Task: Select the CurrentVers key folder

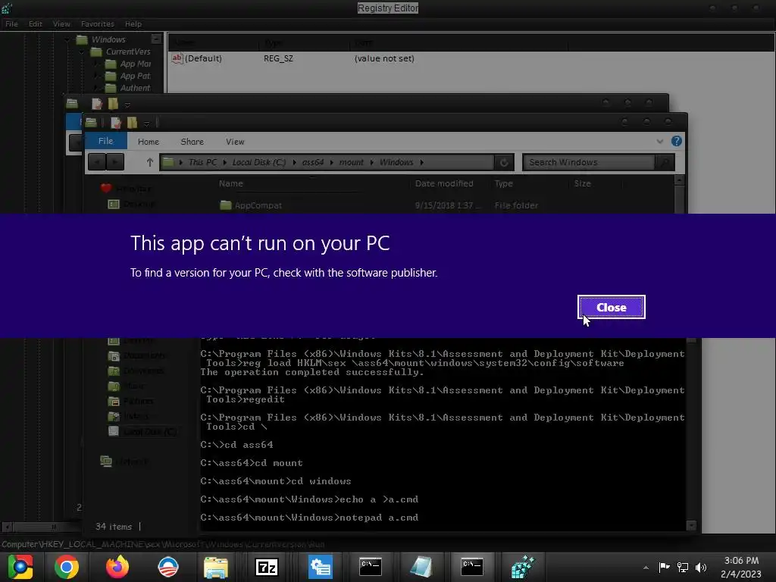Action: (120, 52)
